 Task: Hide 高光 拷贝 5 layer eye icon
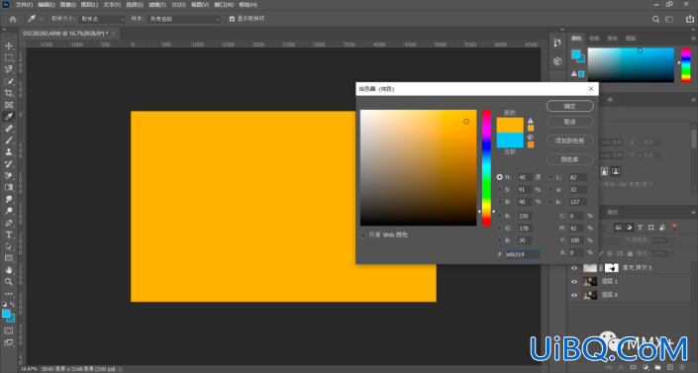tap(574, 268)
